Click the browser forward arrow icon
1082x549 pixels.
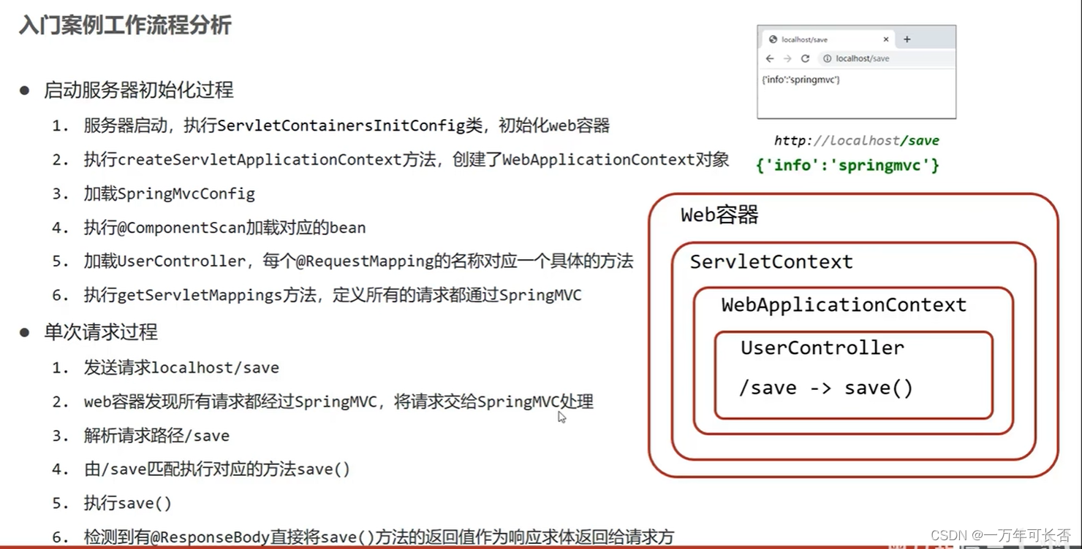787,58
